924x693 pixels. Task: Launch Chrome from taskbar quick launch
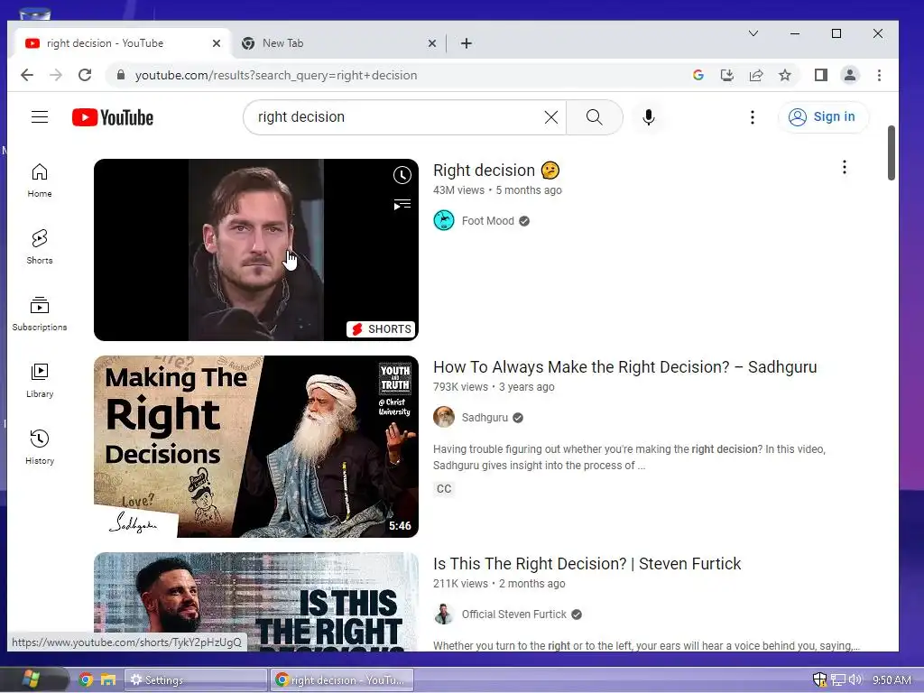click(x=86, y=680)
